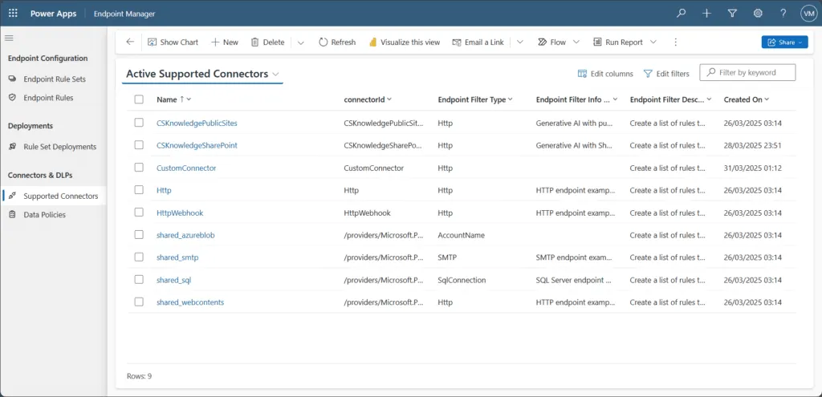Expand the Email a Link chevron
This screenshot has width=822, height=397.
click(520, 43)
